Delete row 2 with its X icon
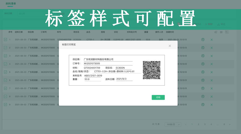241x134 pixels. pyautogui.click(x=212, y=48)
